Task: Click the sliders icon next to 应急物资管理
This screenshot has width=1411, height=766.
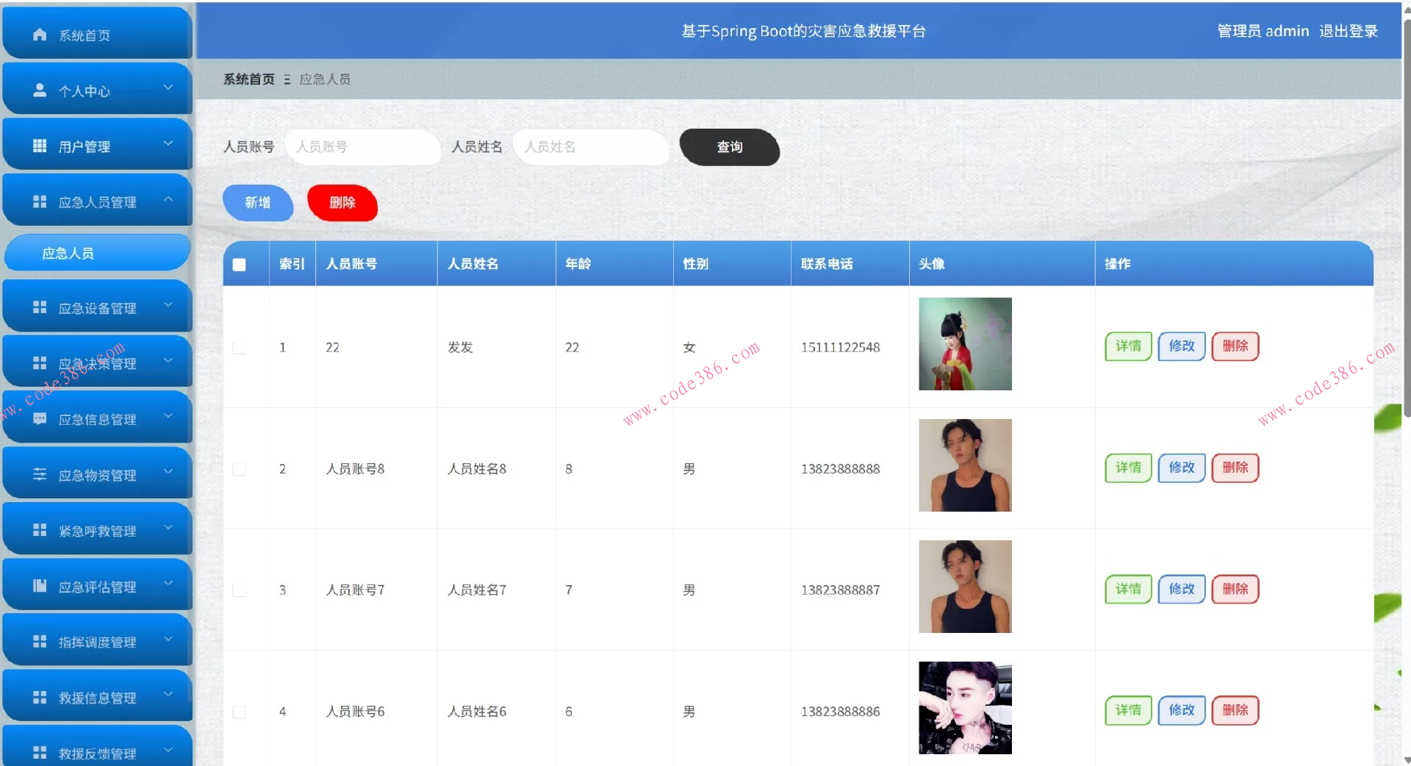Action: [39, 474]
